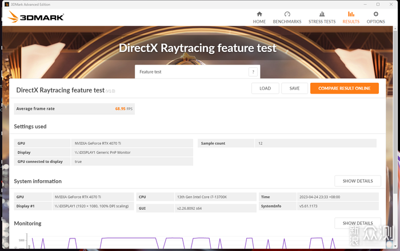Click the 68.95 FPS value

point(124,109)
